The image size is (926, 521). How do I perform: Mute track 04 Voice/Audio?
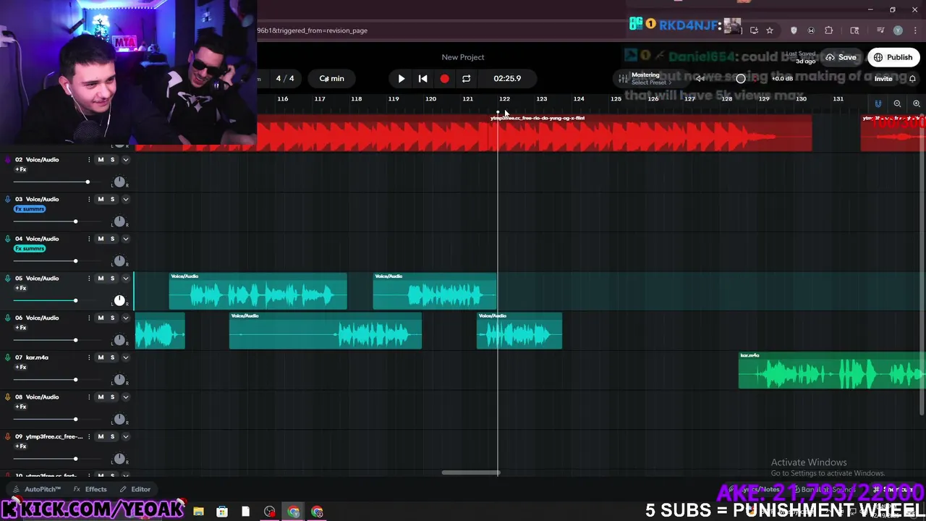coord(101,239)
